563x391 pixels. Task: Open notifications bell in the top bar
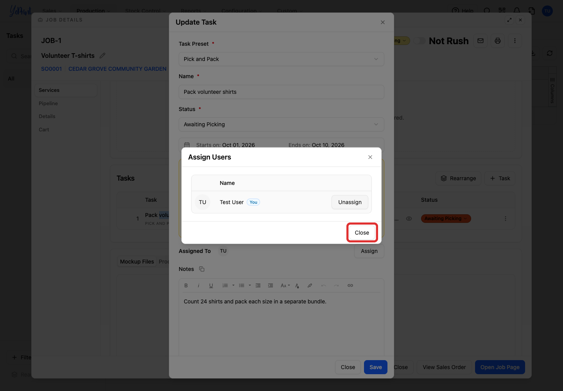[517, 11]
